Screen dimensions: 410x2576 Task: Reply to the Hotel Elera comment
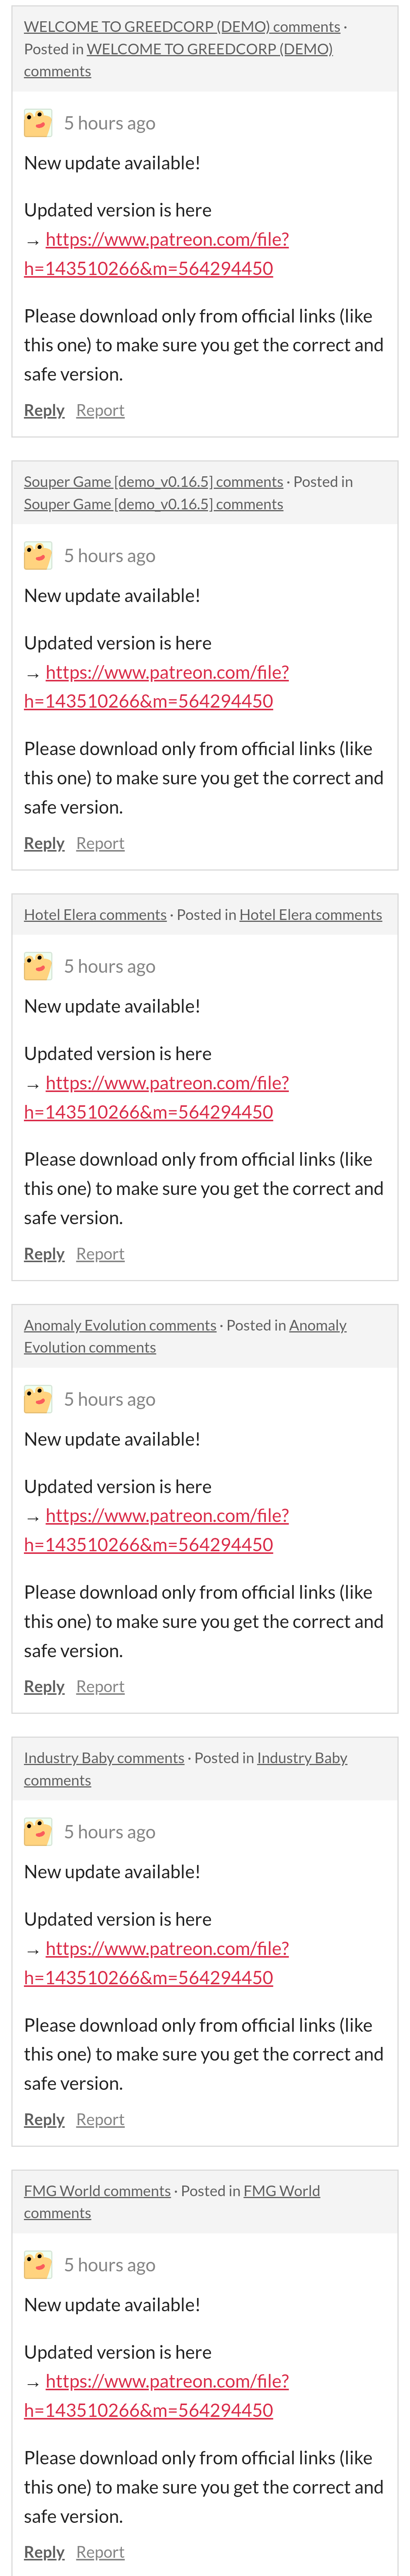click(x=44, y=1254)
